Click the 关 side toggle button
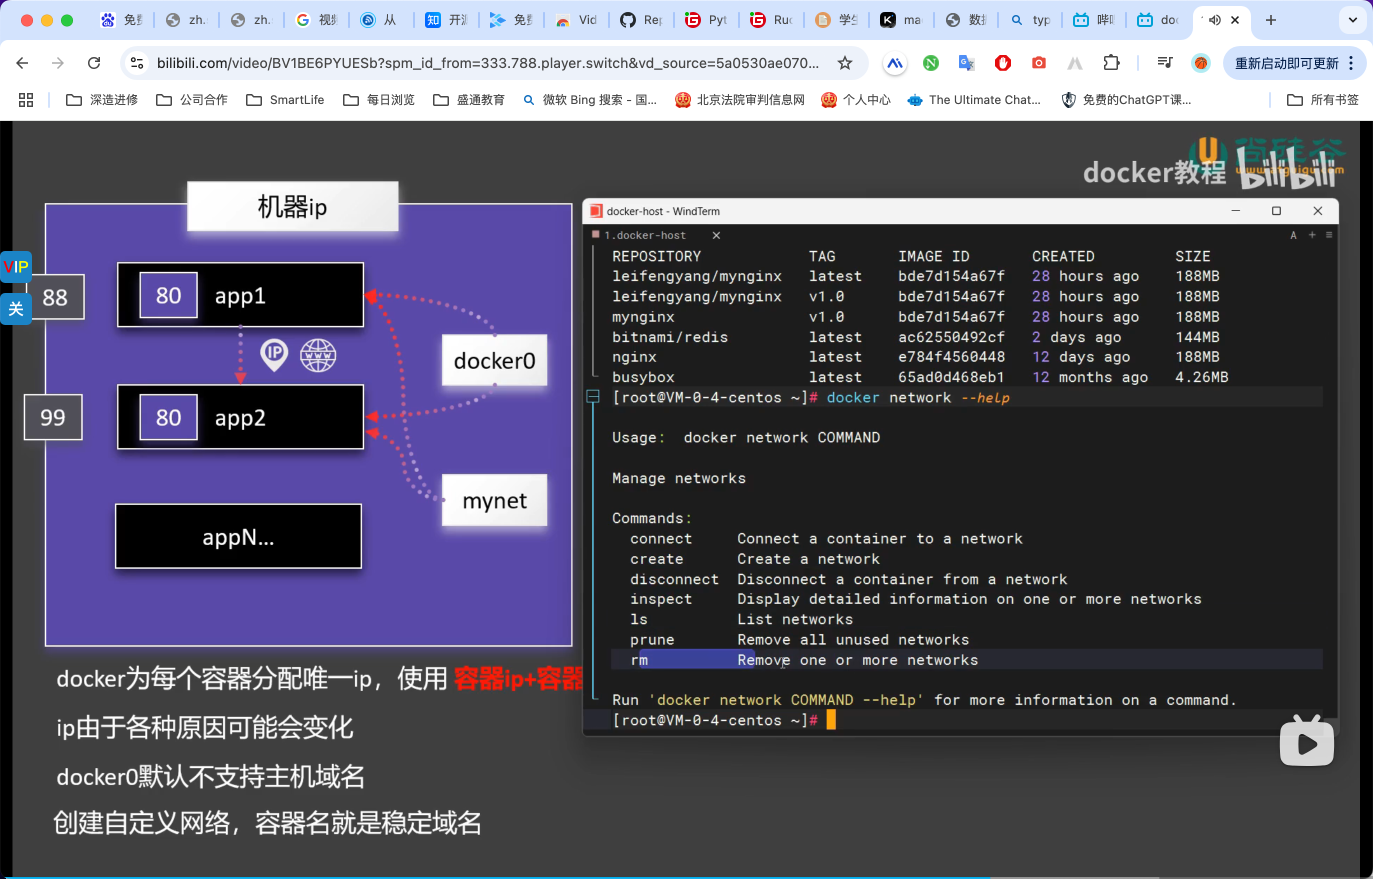1373x879 pixels. 15,309
